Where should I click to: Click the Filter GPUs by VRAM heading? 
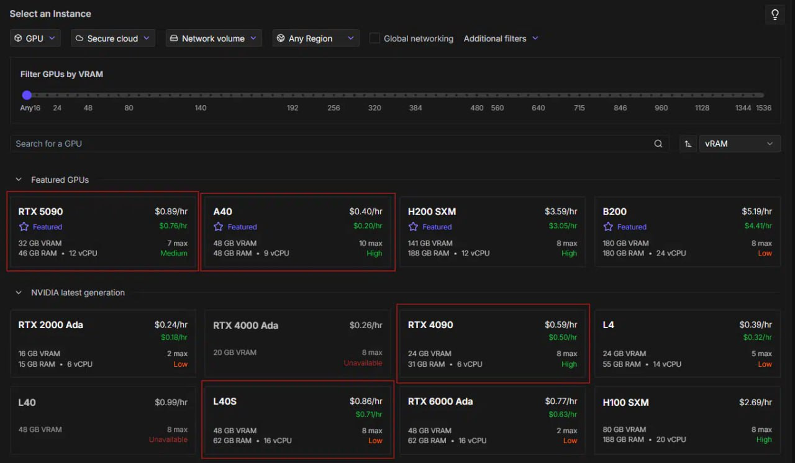coord(61,74)
